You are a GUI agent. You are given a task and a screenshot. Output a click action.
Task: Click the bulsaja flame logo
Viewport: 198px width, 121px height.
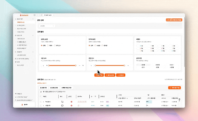pos(21,15)
